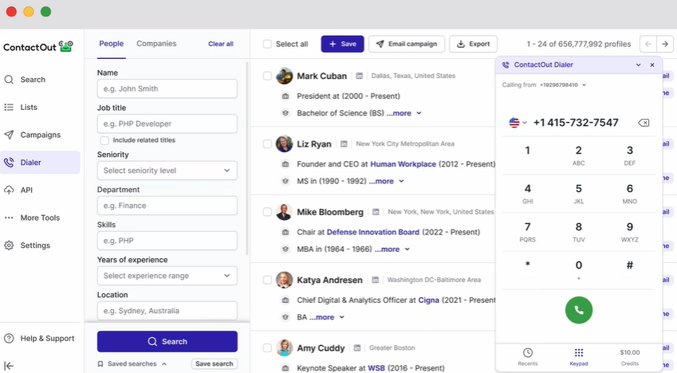Open the Human Workplace company link

pyautogui.click(x=403, y=164)
